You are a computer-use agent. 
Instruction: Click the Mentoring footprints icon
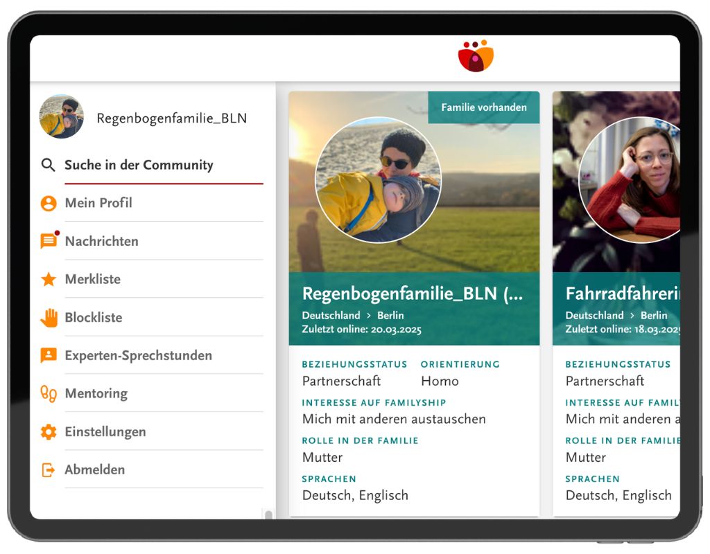tap(49, 393)
